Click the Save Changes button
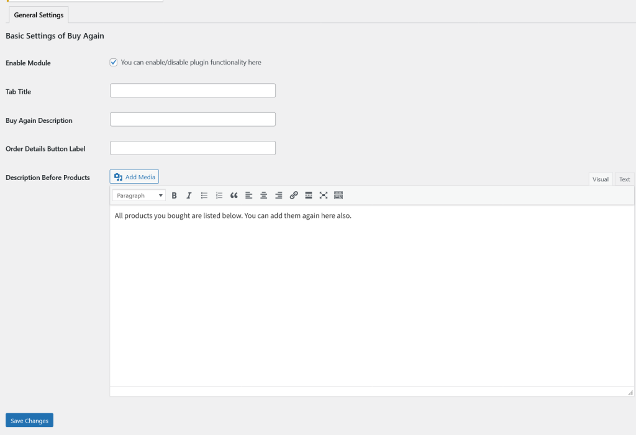 pos(29,421)
